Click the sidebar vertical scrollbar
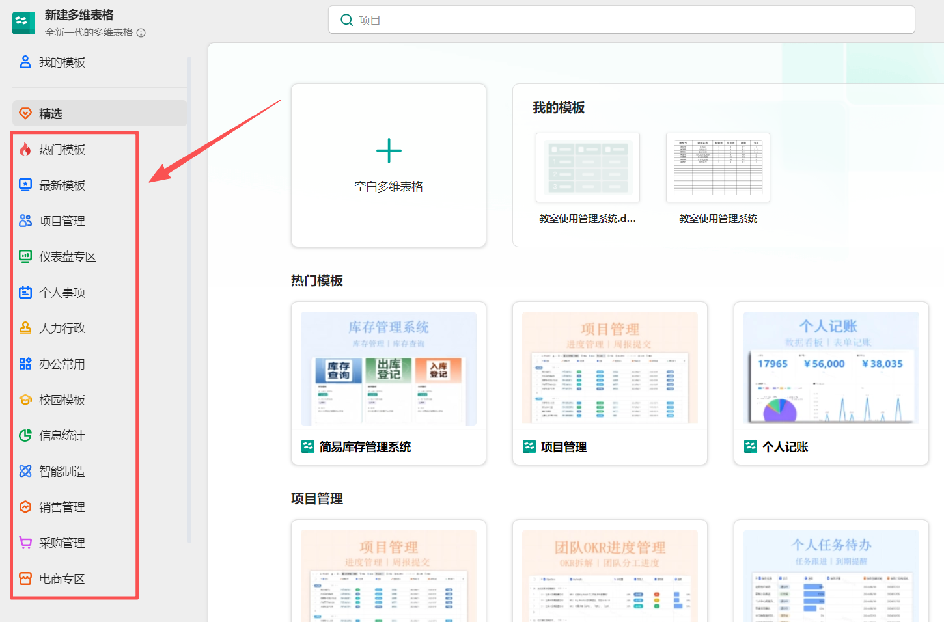The image size is (944, 622). click(189, 299)
